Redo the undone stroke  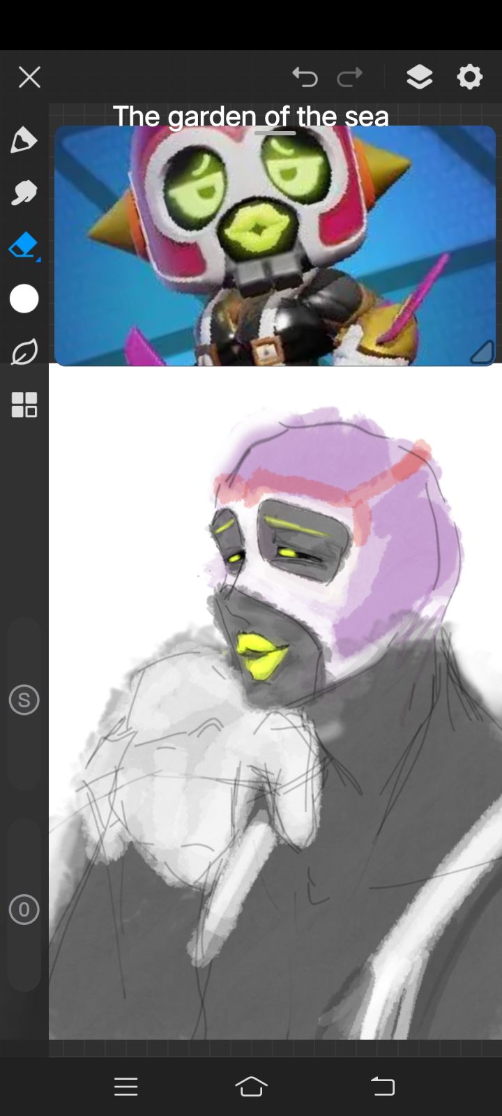coord(349,77)
